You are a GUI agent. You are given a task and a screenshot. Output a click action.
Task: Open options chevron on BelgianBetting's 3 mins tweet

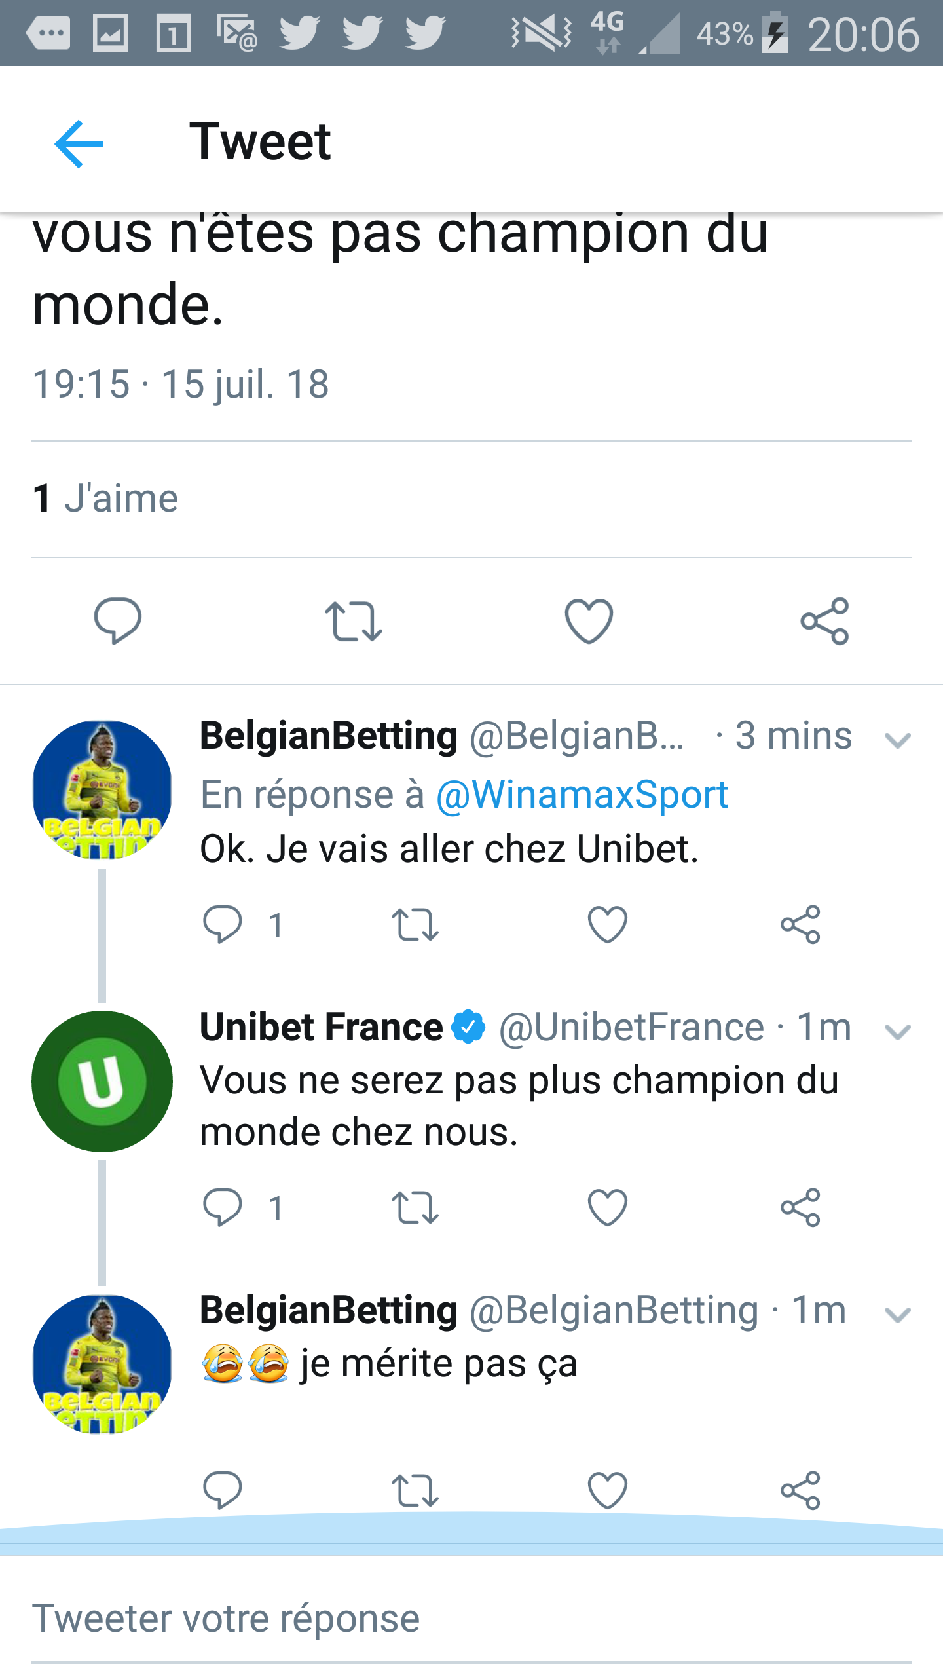[x=897, y=741]
